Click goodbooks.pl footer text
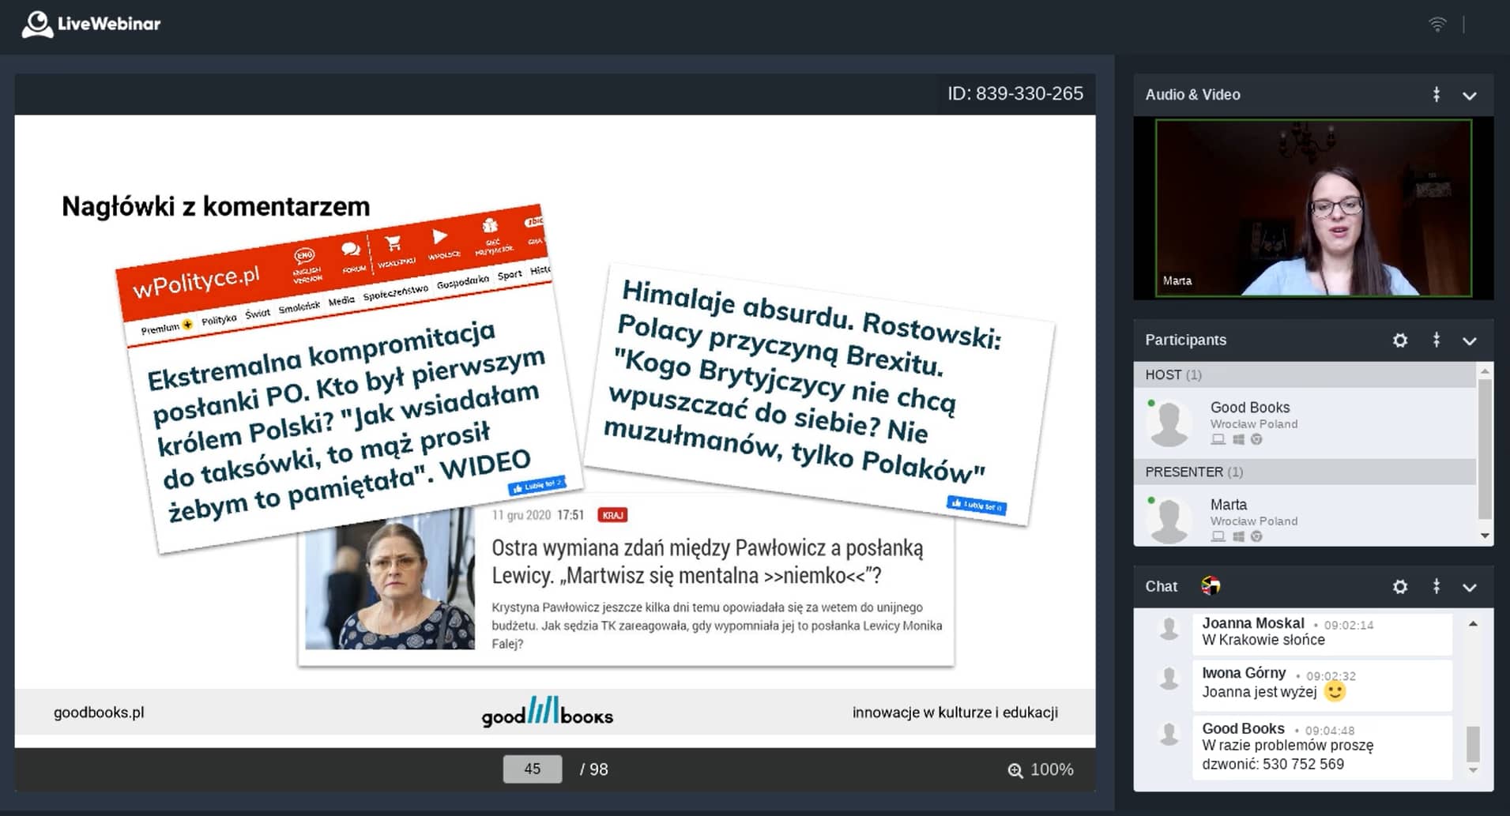 (x=99, y=713)
